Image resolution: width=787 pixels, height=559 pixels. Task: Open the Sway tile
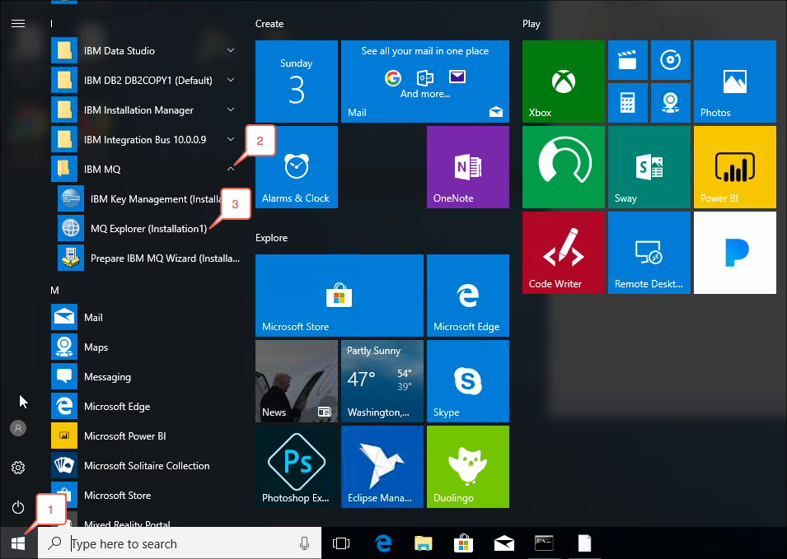pyautogui.click(x=649, y=167)
